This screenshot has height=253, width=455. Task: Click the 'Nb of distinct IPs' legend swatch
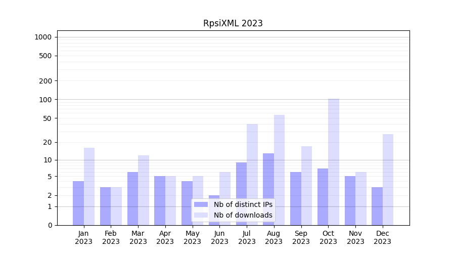point(201,204)
